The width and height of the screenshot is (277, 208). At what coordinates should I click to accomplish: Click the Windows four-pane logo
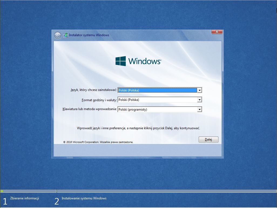pyautogui.click(x=121, y=61)
